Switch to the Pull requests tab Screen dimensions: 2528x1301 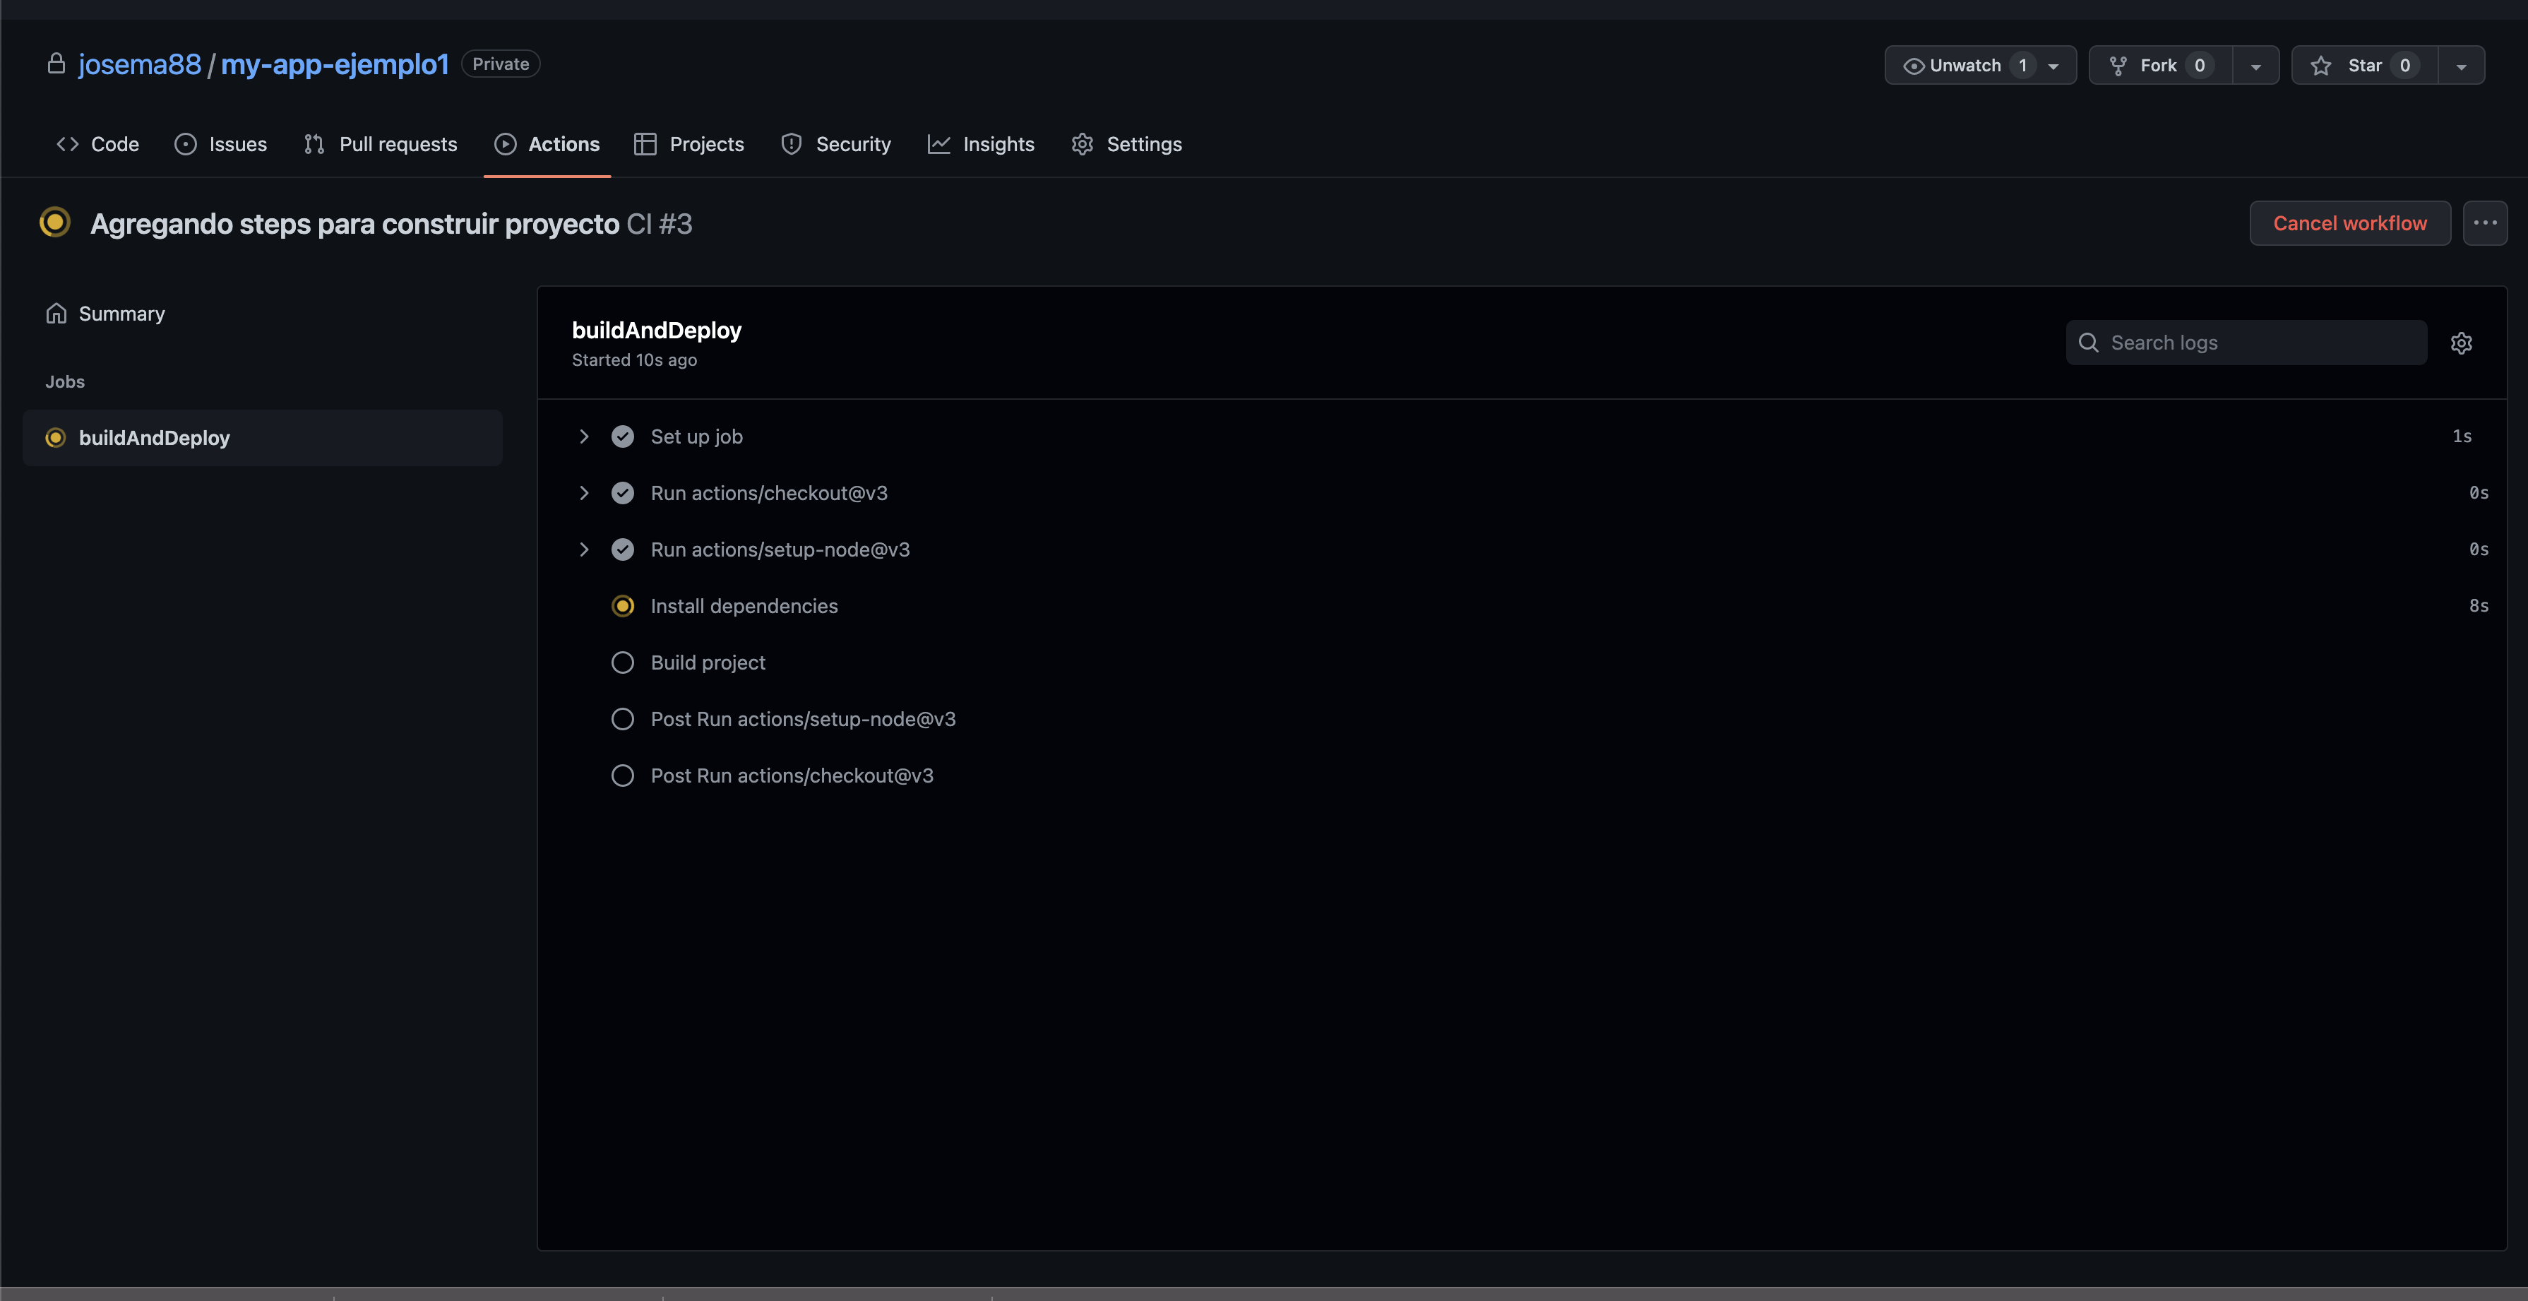(380, 144)
